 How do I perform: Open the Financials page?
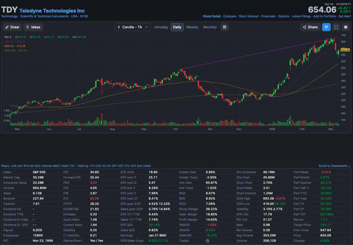[x=268, y=16]
